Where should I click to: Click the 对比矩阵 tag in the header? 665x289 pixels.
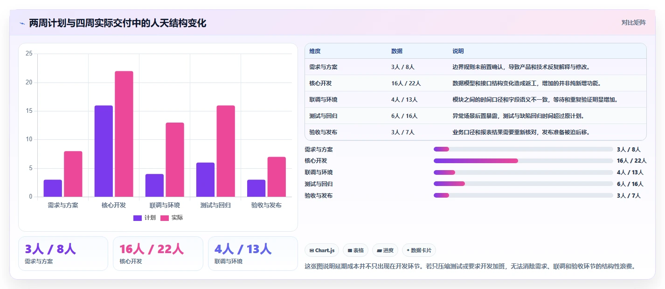[633, 22]
